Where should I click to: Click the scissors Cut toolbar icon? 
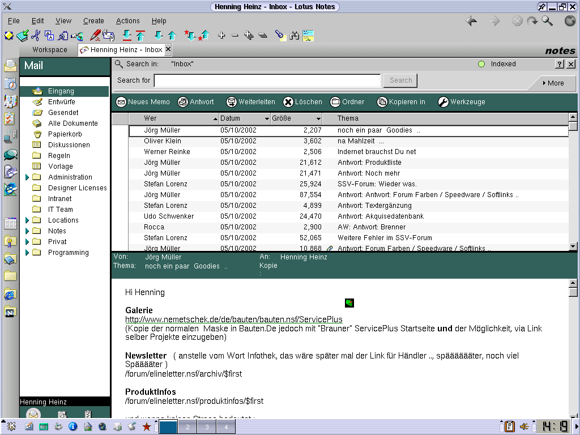pyautogui.click(x=36, y=36)
